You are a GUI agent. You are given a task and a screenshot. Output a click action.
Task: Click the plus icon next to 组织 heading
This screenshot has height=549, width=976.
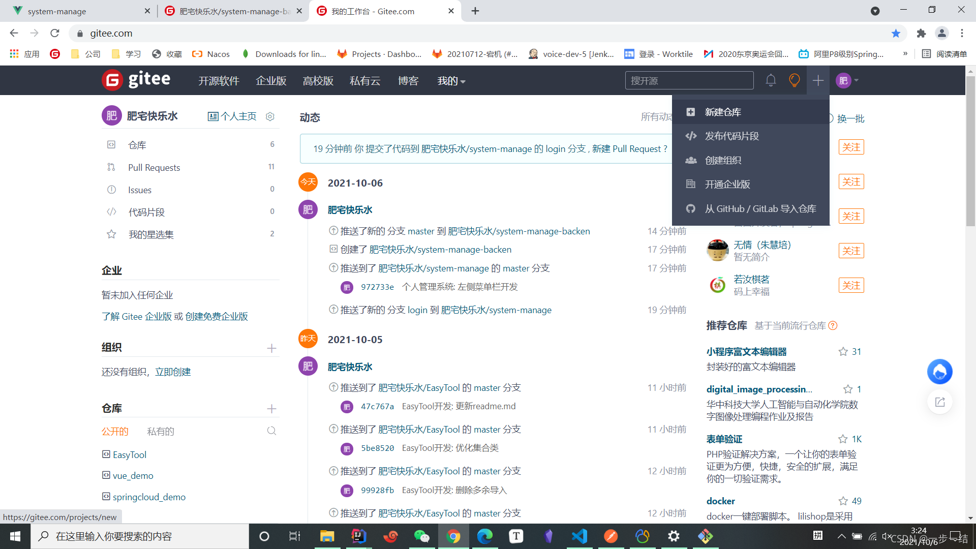coord(272,348)
